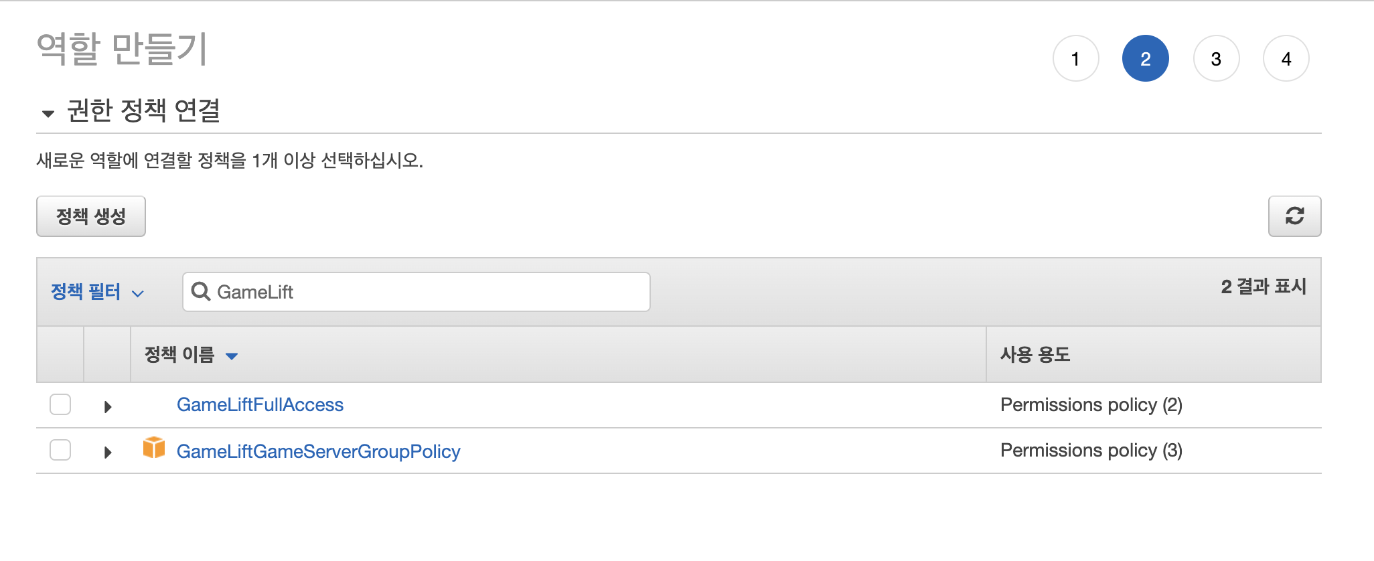Check the GameLiftFullAccess policy checkbox
The height and width of the screenshot is (561, 1374).
tap(60, 404)
